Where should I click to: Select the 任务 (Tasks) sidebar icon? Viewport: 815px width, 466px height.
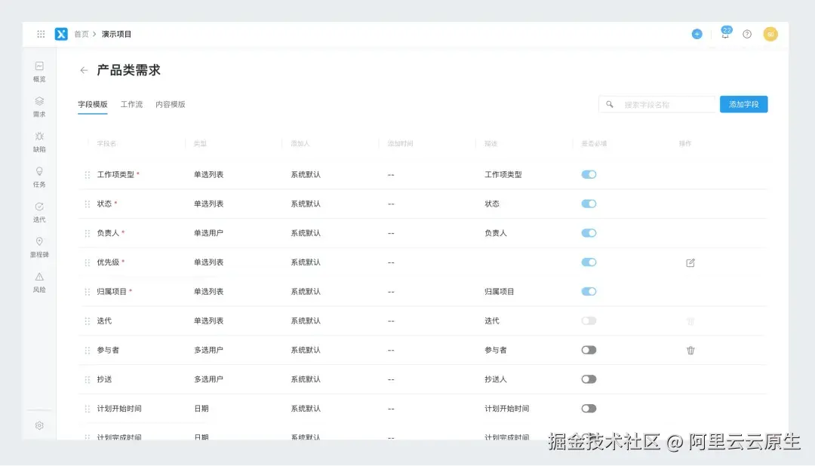(x=38, y=176)
